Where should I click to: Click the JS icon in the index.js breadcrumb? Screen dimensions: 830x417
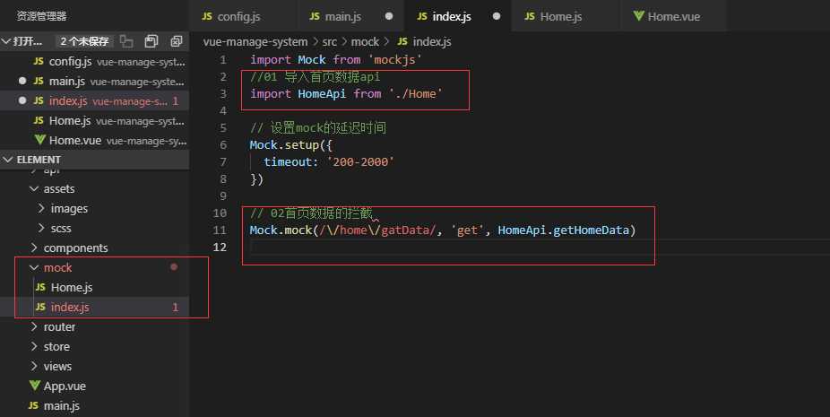coord(402,41)
